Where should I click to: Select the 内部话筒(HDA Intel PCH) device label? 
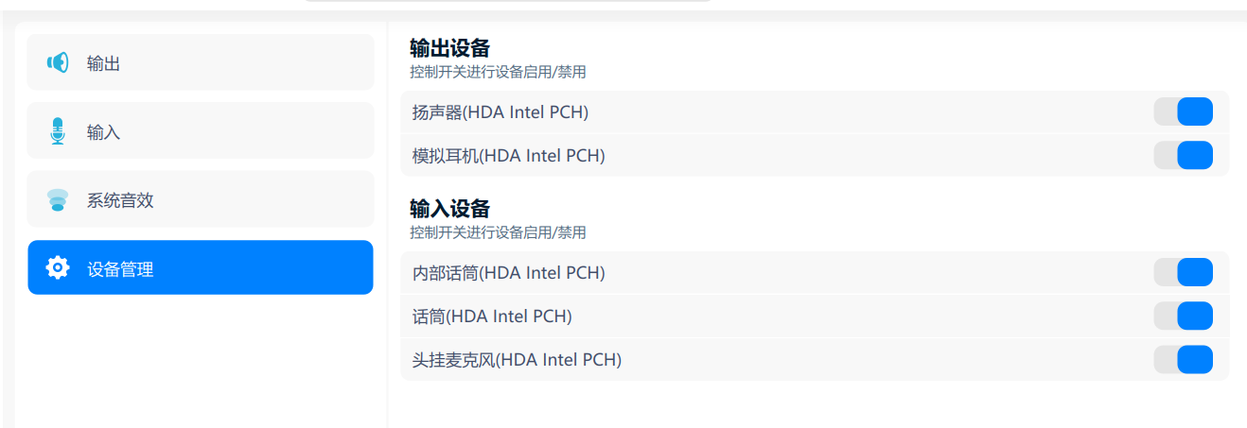pyautogui.click(x=509, y=273)
